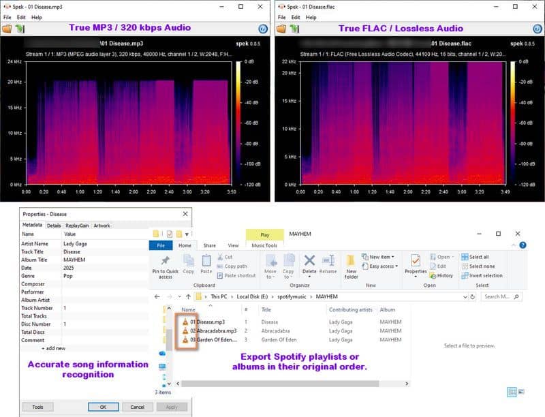Open Help menu in Spek FLAC window
Image resolution: width=545 pixels, height=417 pixels.
click(311, 18)
